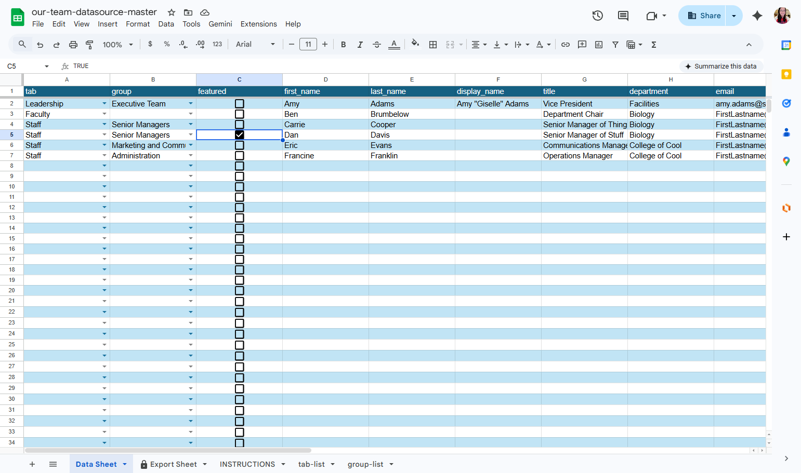Viewport: 801px width, 473px height.
Task: Switch to the INSTRUCTIONS sheet tab
Action: (x=247, y=464)
